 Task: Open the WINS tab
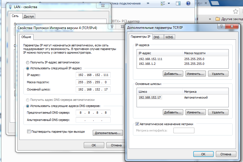pyautogui.click(x=169, y=37)
